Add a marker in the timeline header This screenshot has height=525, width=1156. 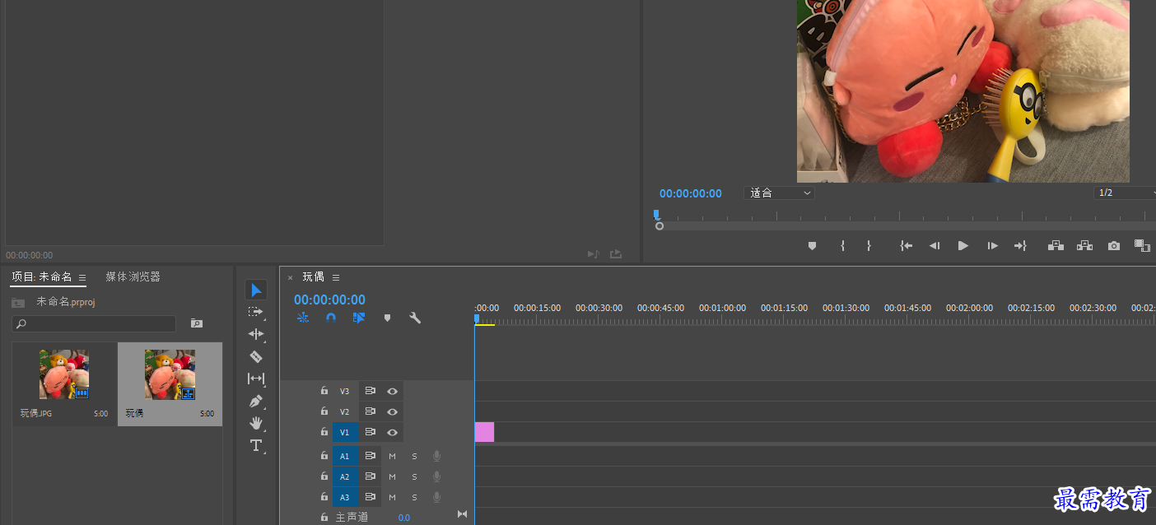coord(387,318)
